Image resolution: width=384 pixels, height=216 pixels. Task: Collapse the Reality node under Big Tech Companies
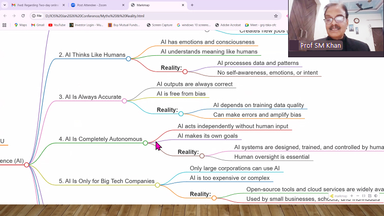click(214, 198)
